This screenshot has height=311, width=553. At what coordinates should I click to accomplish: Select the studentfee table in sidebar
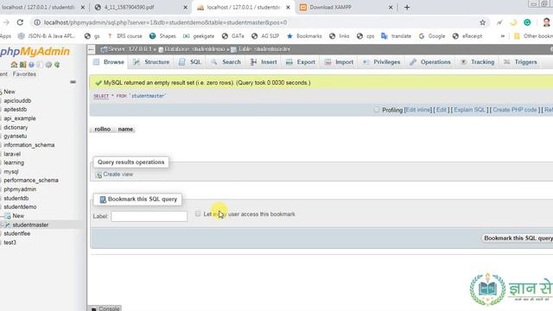click(17, 233)
